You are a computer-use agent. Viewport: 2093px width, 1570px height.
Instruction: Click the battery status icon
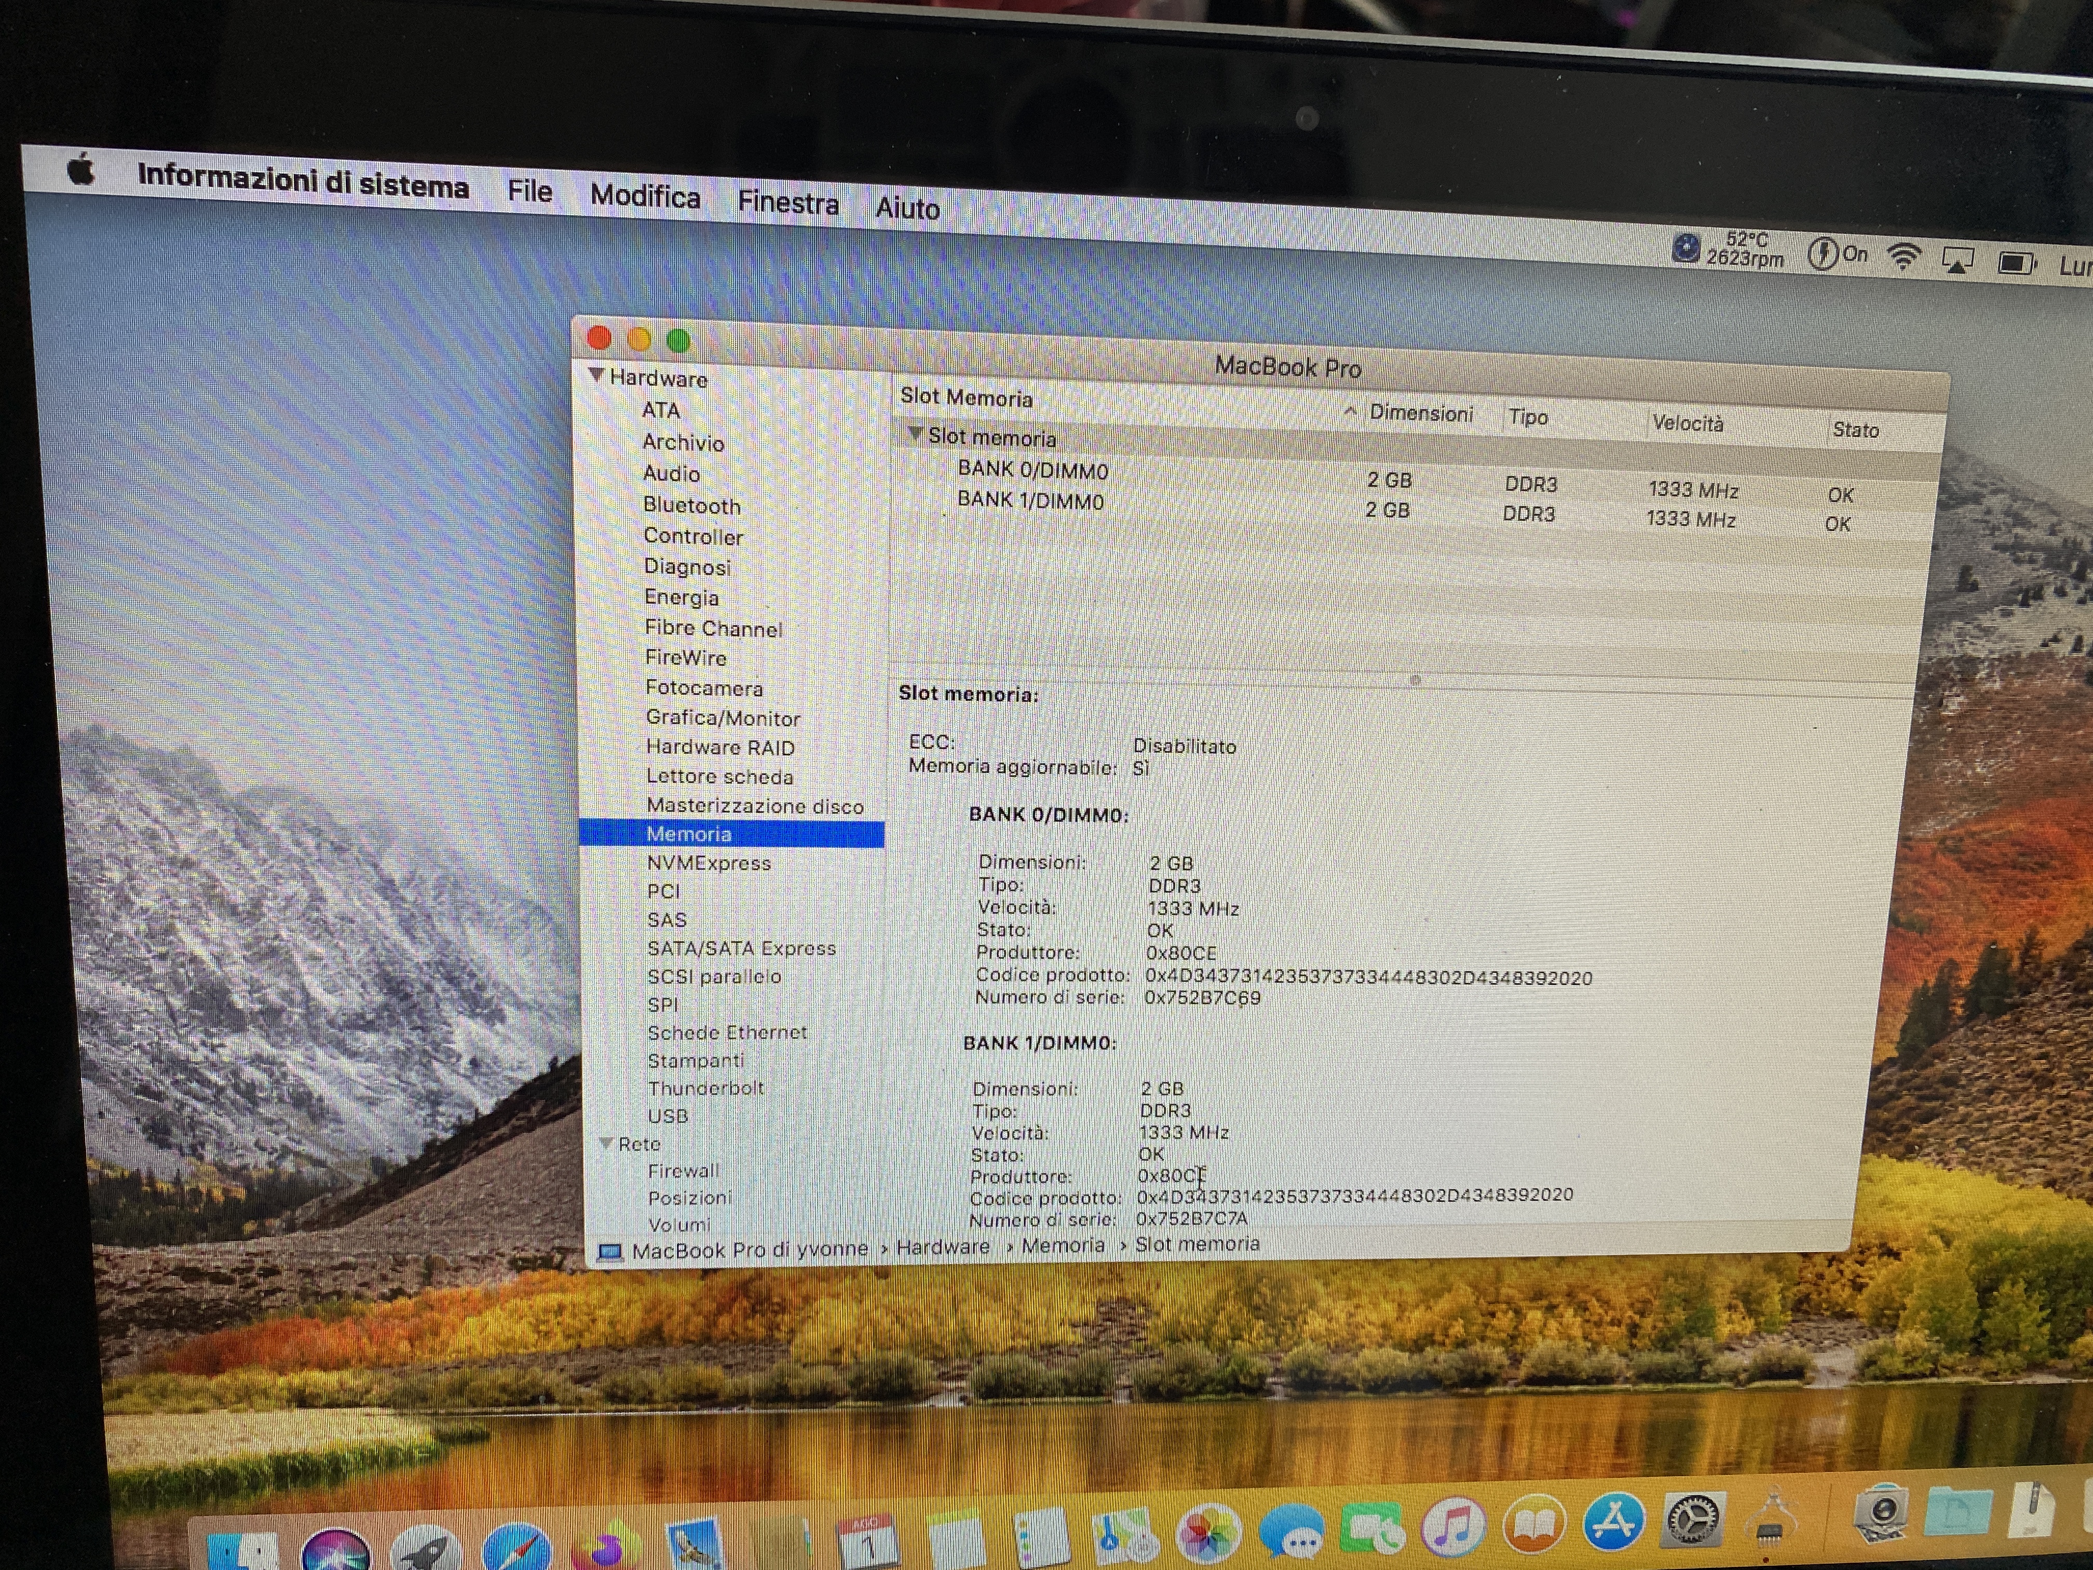[2016, 262]
